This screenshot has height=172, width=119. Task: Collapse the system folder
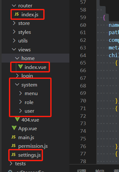click(17, 84)
